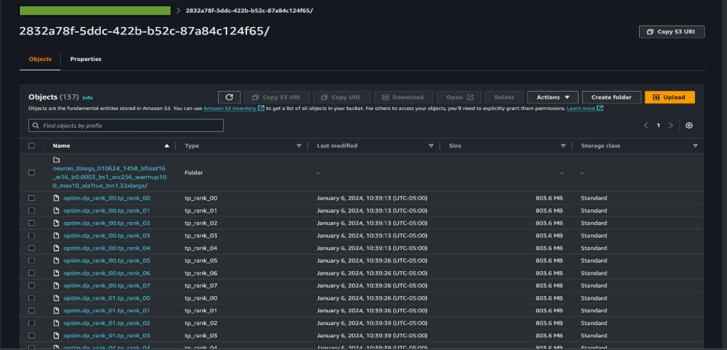Viewport: 727px width, 350px height.
Task: Click the Delete button
Action: tap(505, 97)
